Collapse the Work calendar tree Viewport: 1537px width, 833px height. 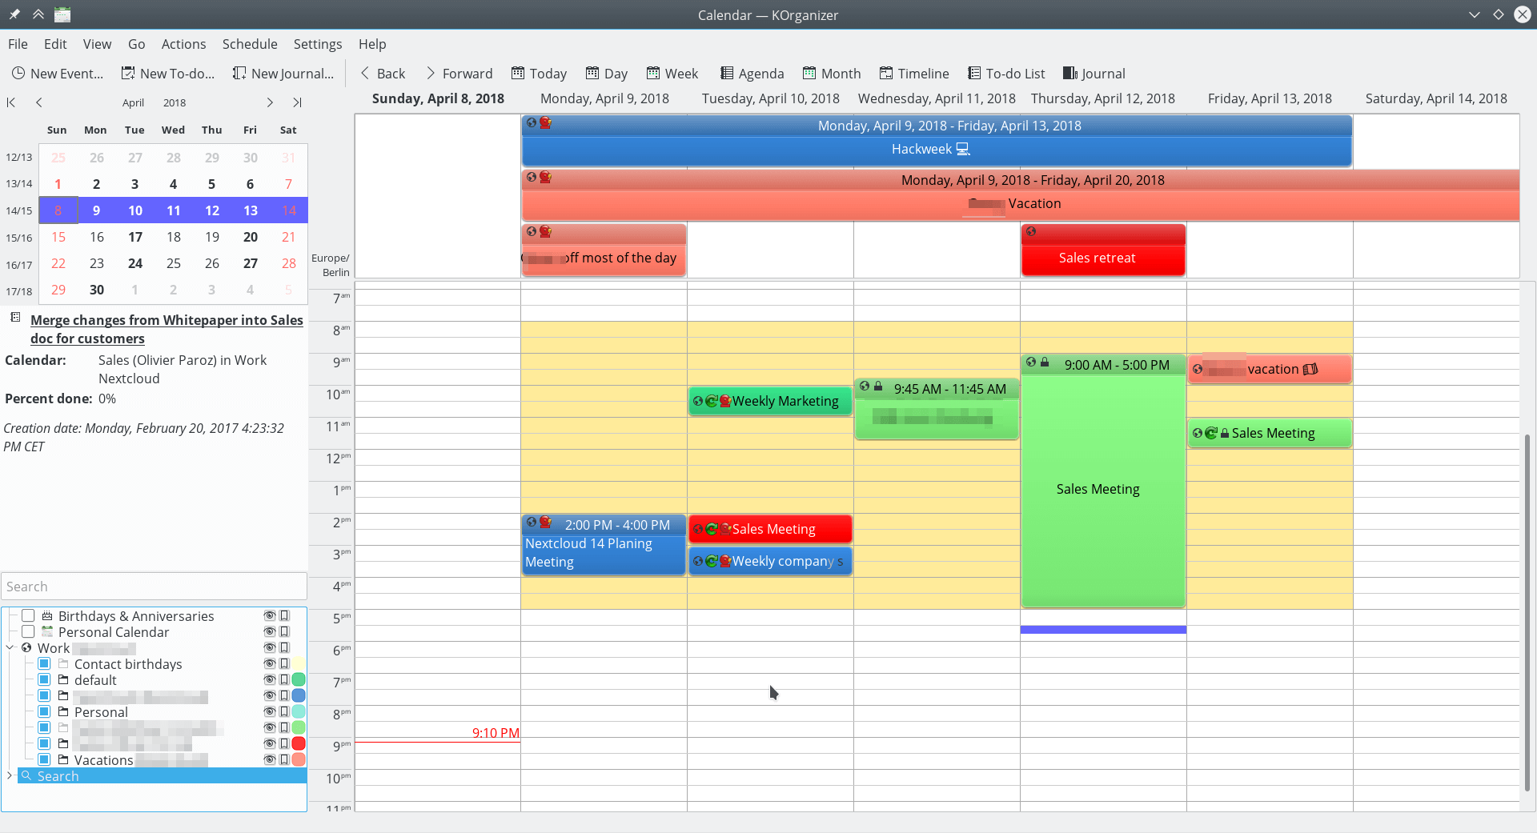(9, 647)
